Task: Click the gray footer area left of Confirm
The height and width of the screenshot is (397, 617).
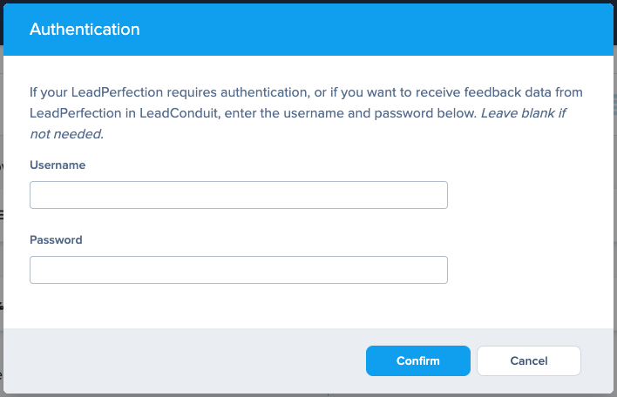Action: point(174,360)
